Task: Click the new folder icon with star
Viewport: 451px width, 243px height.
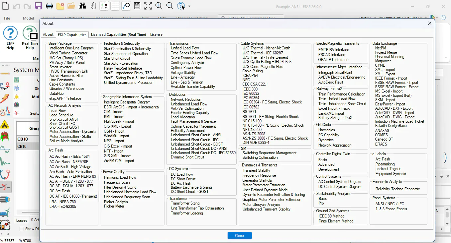Action: (x=60, y=6)
